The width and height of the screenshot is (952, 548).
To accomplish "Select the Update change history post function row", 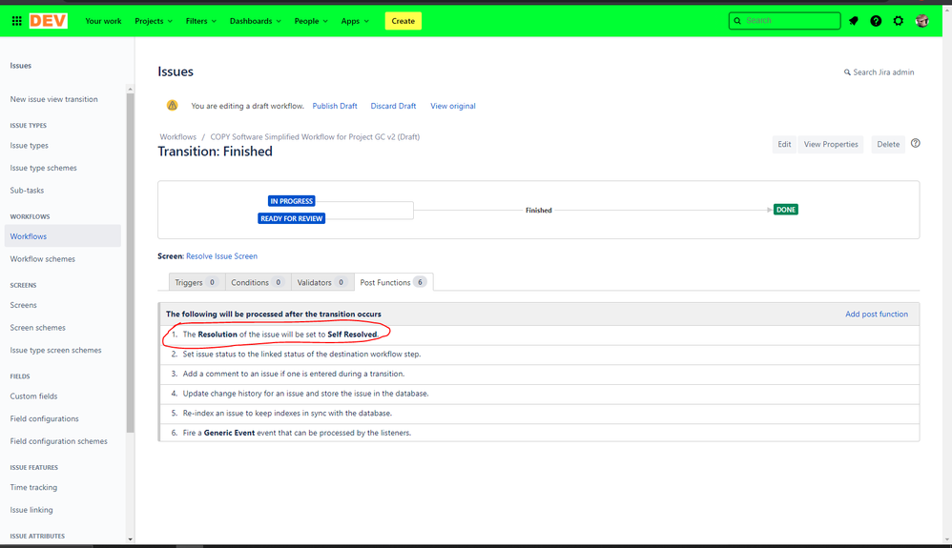I will tap(539, 394).
